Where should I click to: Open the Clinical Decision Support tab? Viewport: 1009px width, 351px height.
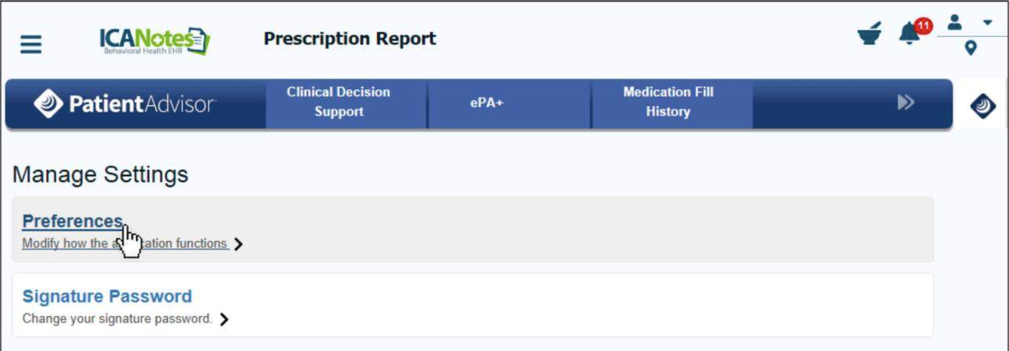(338, 102)
